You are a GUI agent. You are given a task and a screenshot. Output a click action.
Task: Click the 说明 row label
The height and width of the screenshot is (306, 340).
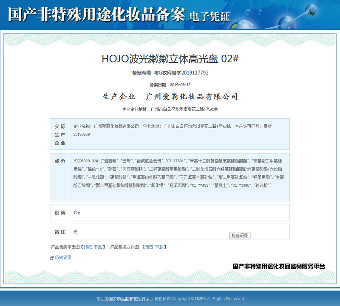(x=60, y=213)
